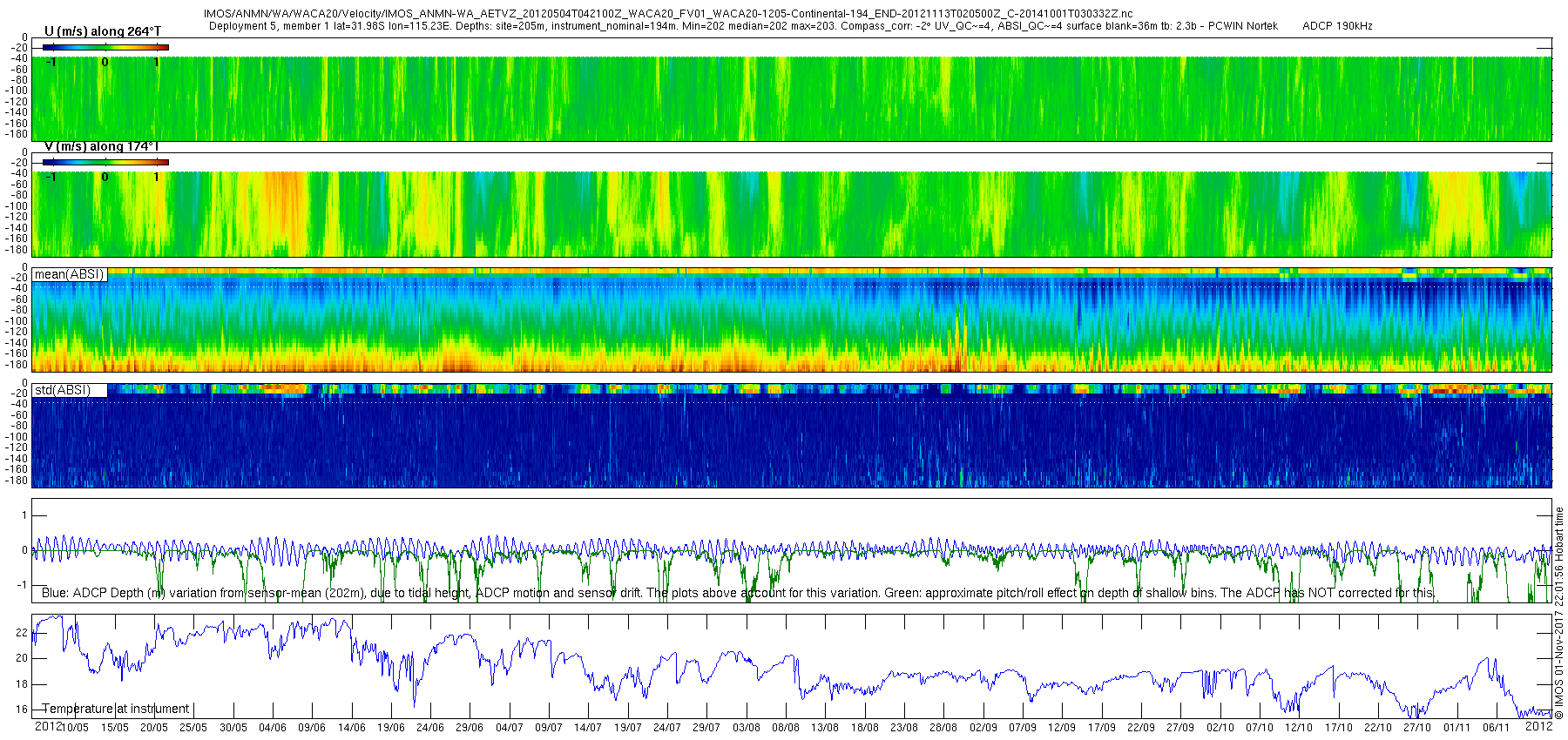Viewport: 1568px width, 740px height.
Task: Select the 'Deployment 5, member 1' metadata line
Action: click(743, 26)
